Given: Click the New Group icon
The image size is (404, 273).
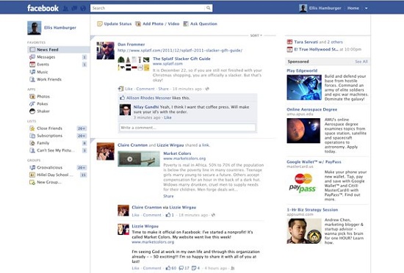Looking at the screenshot, I should [x=32, y=182].
